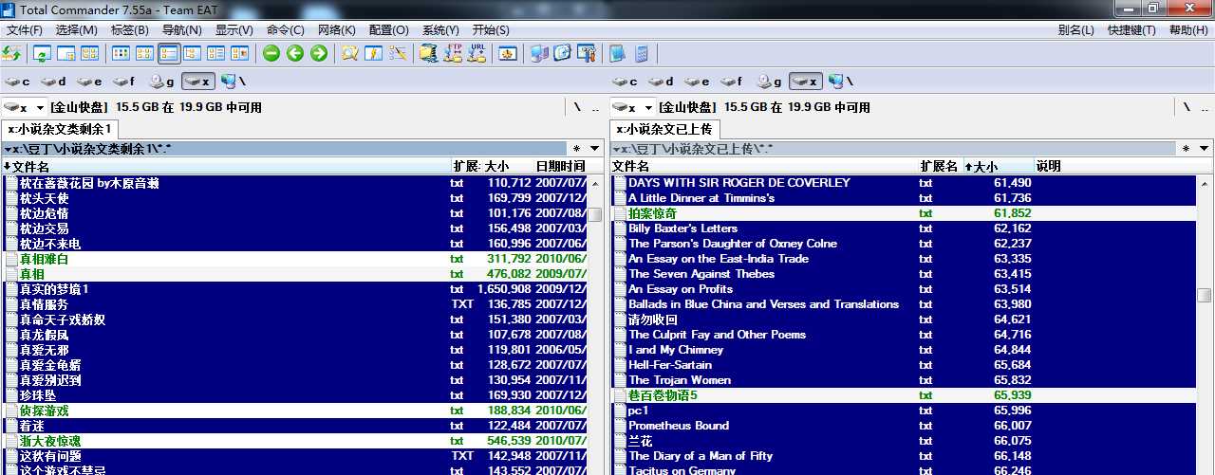1215x475 pixels.
Task: Open network neighborhood in right drive bar
Action: tap(841, 82)
